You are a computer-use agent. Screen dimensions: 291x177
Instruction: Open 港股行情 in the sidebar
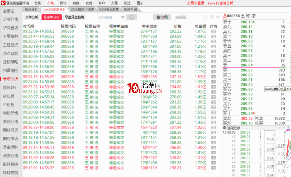[x=11, y=113]
